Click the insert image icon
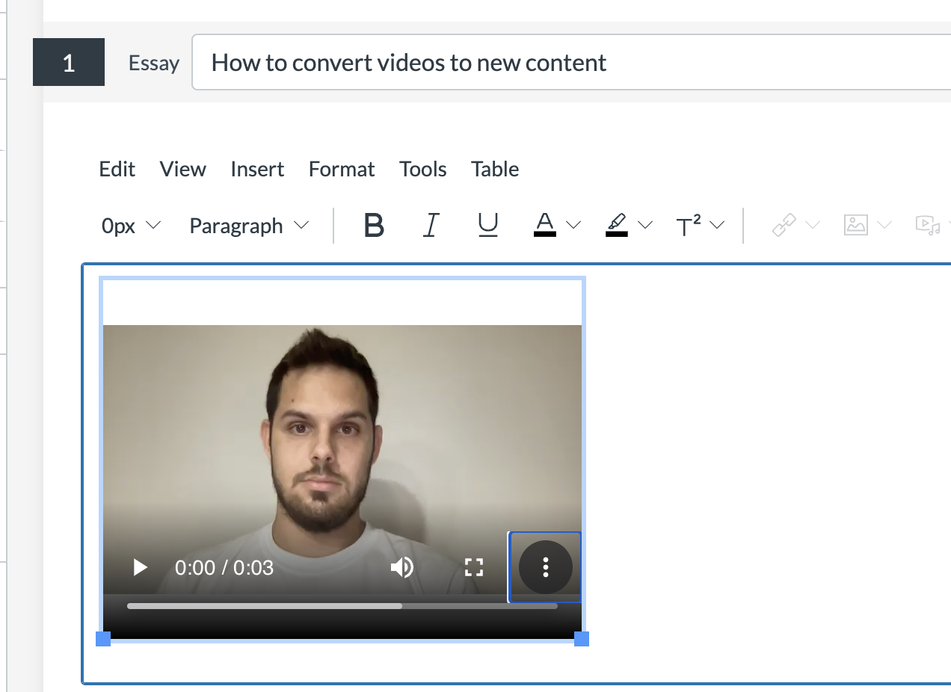Viewport: 951px width, 692px height. coord(856,225)
